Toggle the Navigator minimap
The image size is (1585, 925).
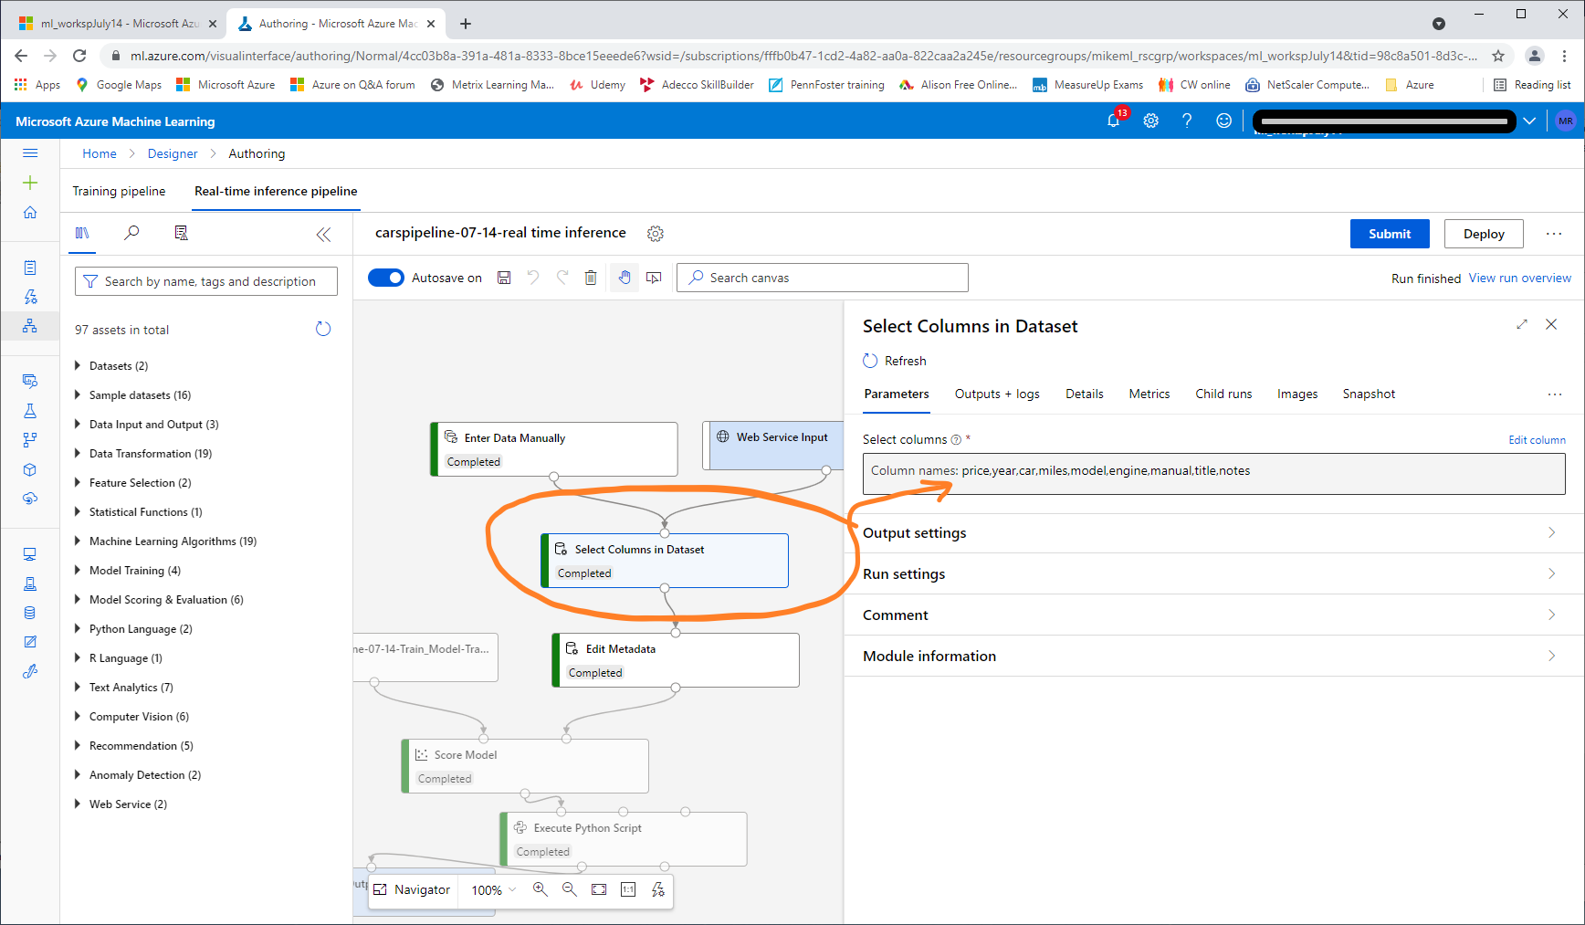pyautogui.click(x=412, y=889)
